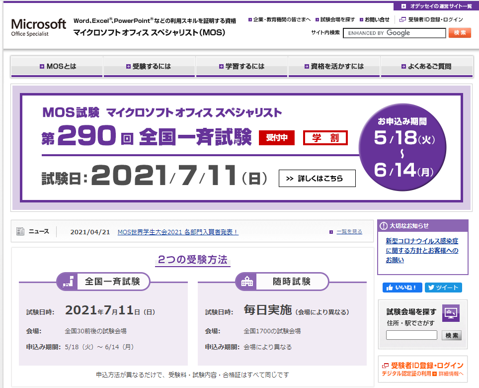
Task: Click the red 受付中 badge
Action: (x=277, y=138)
